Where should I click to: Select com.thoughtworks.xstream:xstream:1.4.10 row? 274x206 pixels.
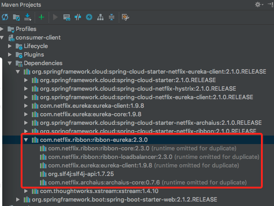coord(99,191)
